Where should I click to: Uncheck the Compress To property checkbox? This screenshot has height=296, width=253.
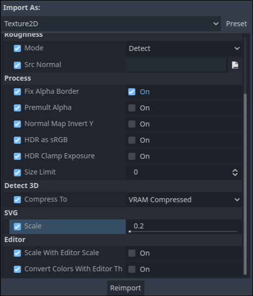17,200
